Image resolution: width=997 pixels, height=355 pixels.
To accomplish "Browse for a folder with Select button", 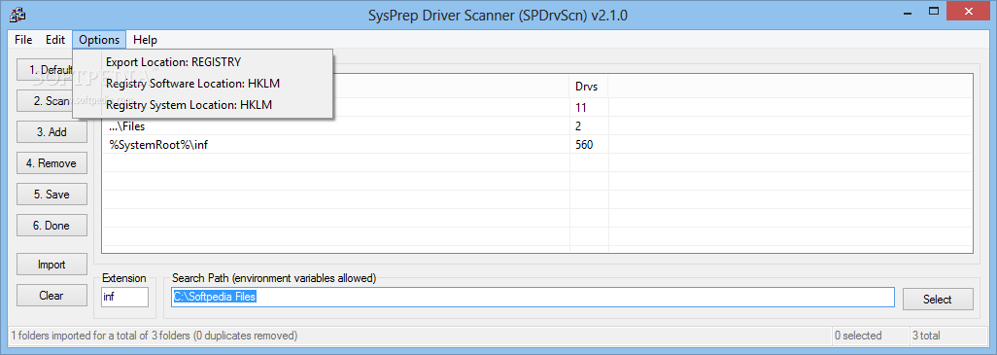I will pos(938,299).
